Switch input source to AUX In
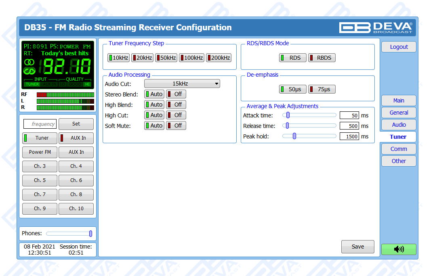Viewport: 435px width, 276px height. [x=76, y=138]
